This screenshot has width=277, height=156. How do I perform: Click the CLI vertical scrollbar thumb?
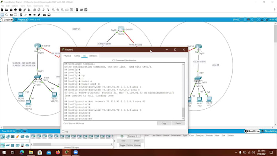[183, 112]
